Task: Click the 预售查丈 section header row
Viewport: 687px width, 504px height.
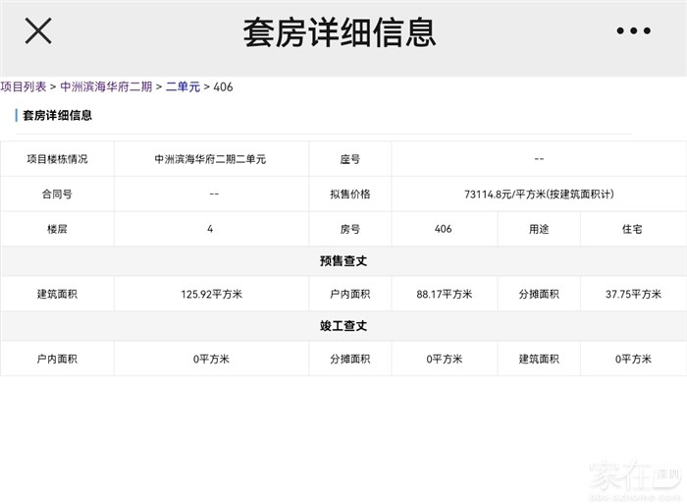Action: [x=343, y=260]
